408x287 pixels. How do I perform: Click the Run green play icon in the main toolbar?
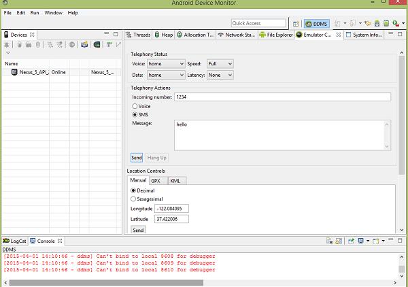pyautogui.click(x=396, y=23)
